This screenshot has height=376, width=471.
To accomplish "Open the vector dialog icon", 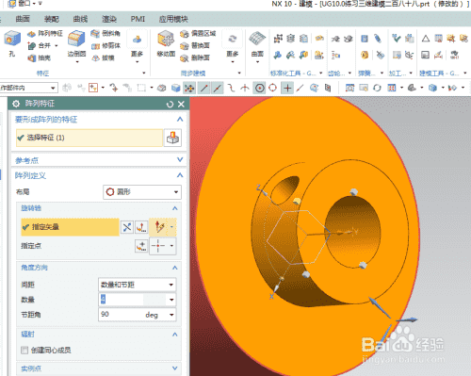I will [141, 227].
